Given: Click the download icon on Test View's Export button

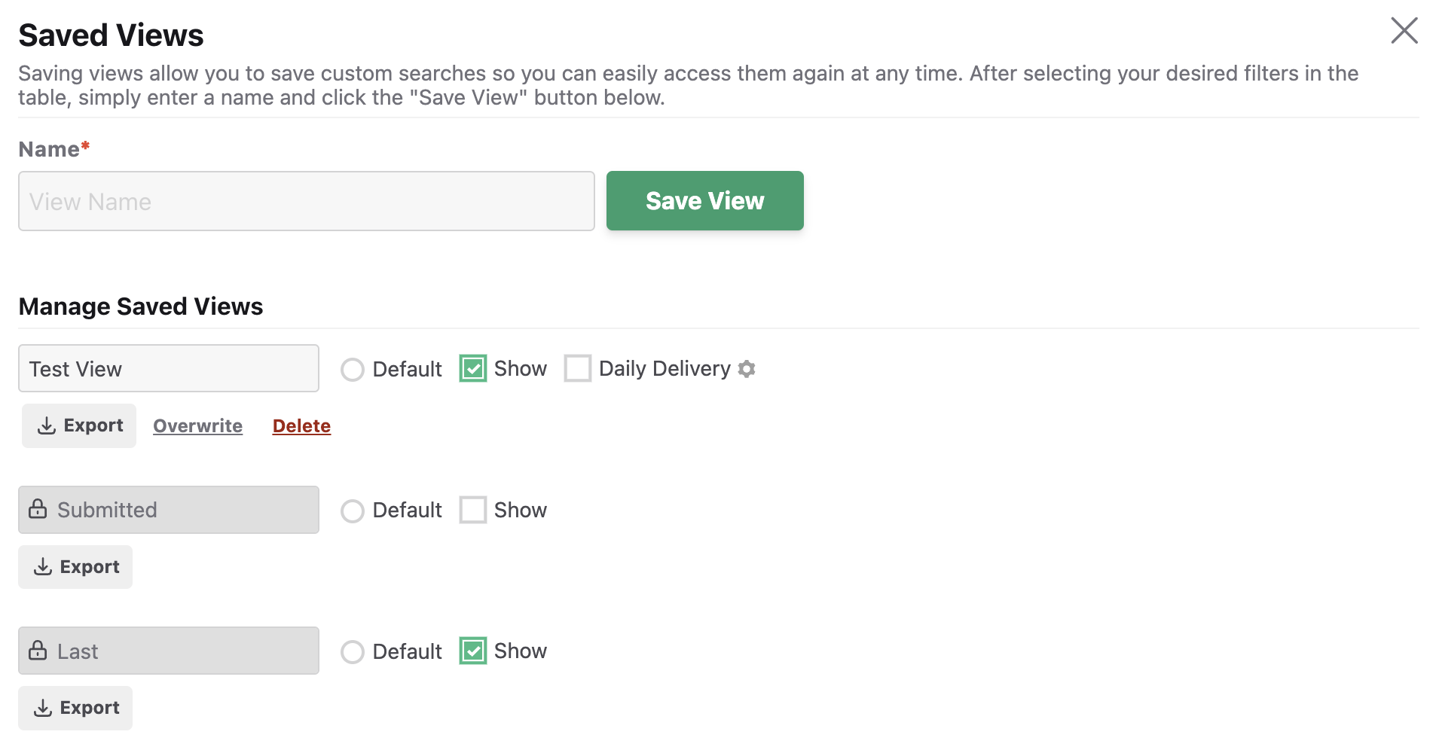Looking at the screenshot, I should point(47,425).
